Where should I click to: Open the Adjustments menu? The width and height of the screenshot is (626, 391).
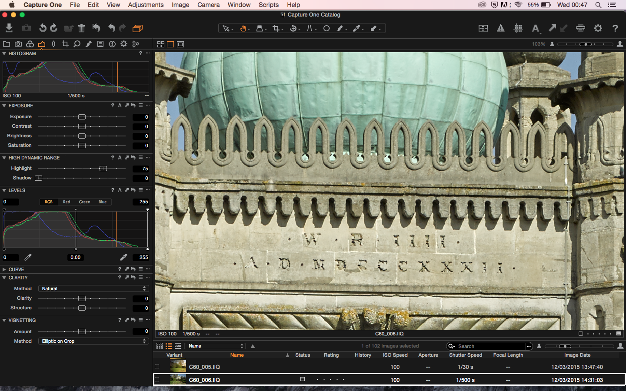point(146,5)
